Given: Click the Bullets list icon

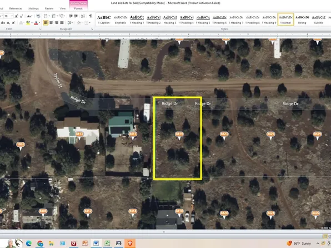Looking at the screenshot, I should [x=46, y=16].
